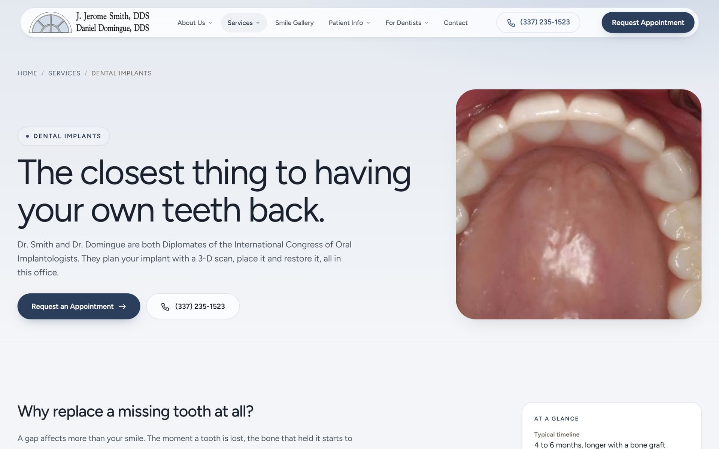Viewport: 719px width, 449px height.
Task: Click the DENTAL IMPLANTS pill badge
Action: coord(64,136)
